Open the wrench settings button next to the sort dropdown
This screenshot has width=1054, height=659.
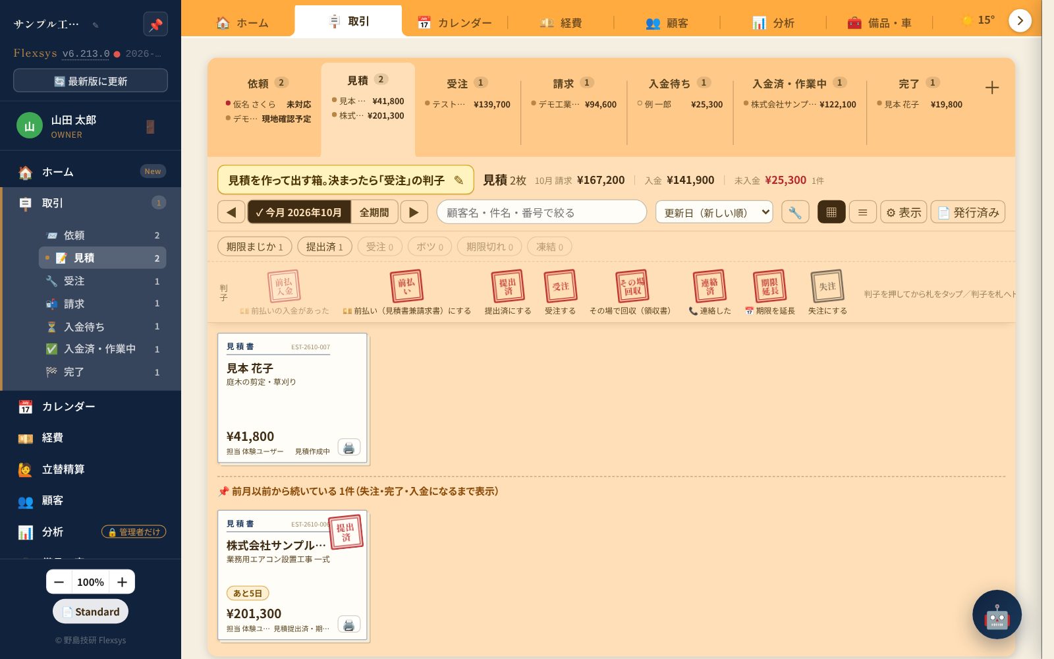click(x=795, y=212)
